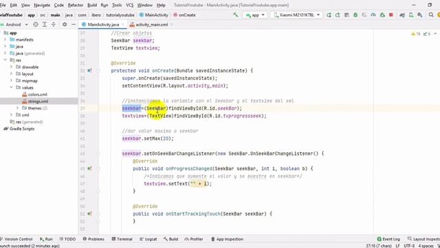Select the MainActivity.java editor tab
Screen dimensions: 440x248
(x=103, y=25)
